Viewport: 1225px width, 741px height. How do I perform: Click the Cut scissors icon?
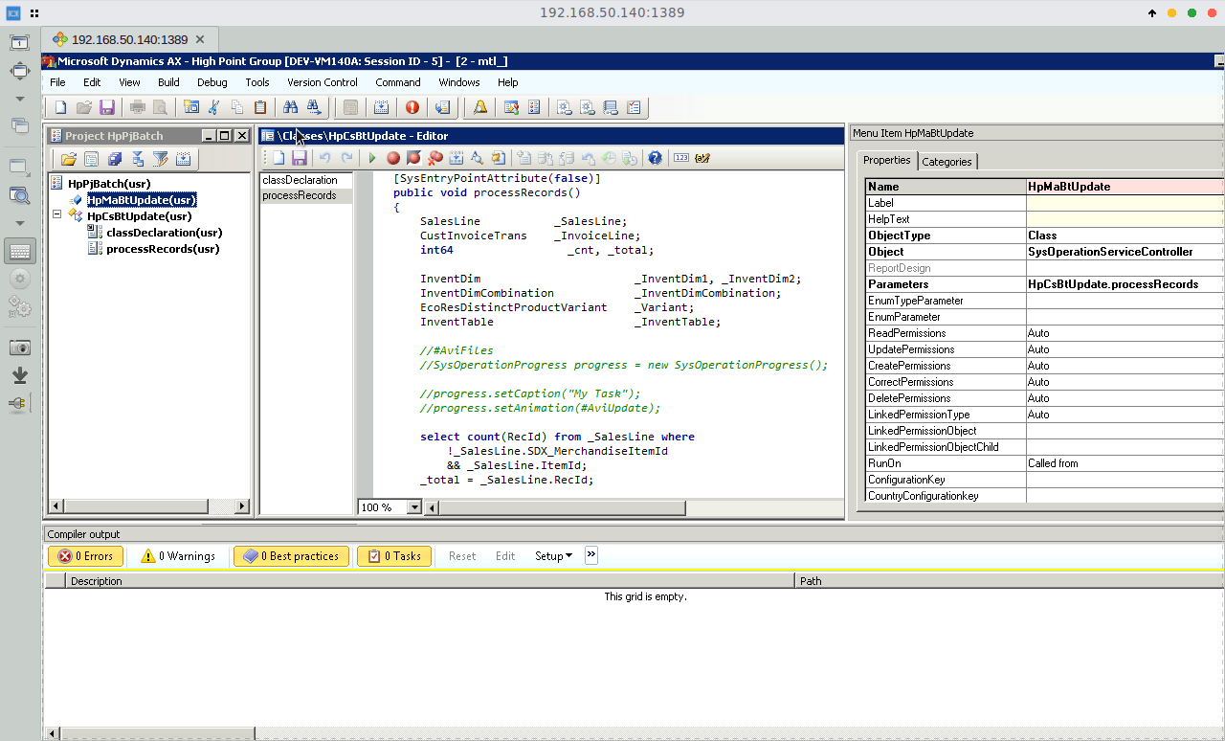point(214,107)
